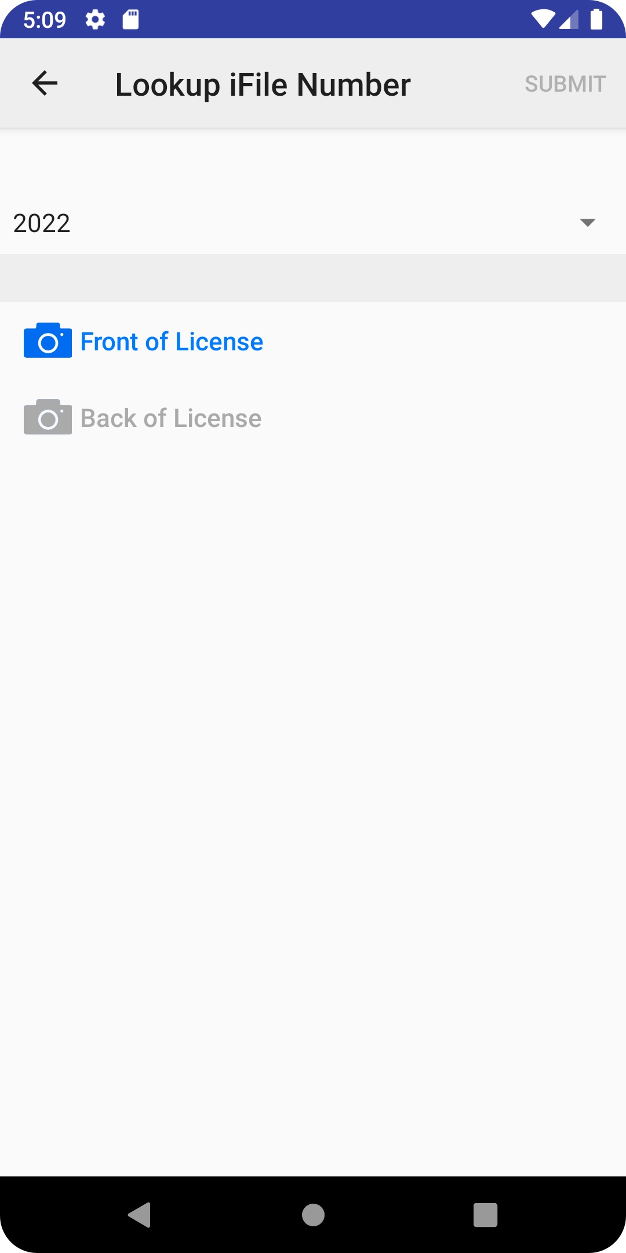Viewport: 626px width, 1253px height.
Task: Tap the cellular signal status icon
Action: pyautogui.click(x=569, y=19)
